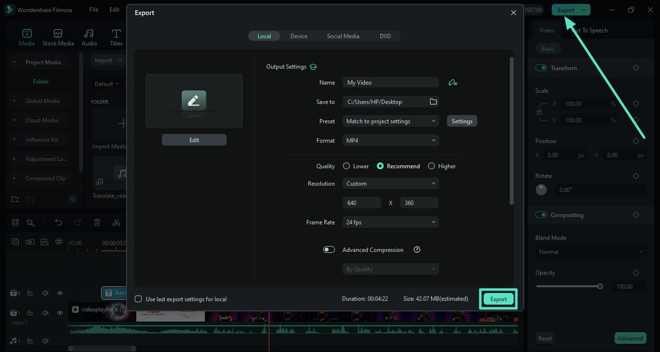Click the Scale aspect lock icon
Viewport: 660px width, 352px height.
(x=539, y=112)
